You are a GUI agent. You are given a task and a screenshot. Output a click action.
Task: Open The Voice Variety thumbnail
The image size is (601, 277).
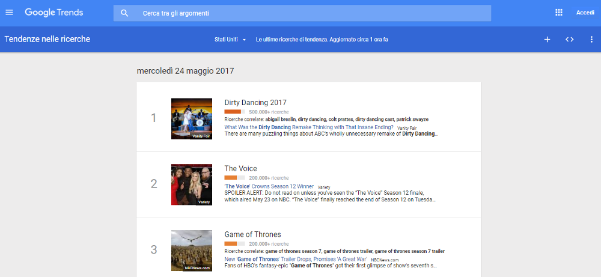click(192, 184)
